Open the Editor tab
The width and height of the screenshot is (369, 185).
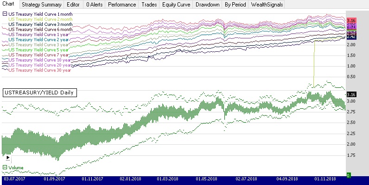click(73, 5)
